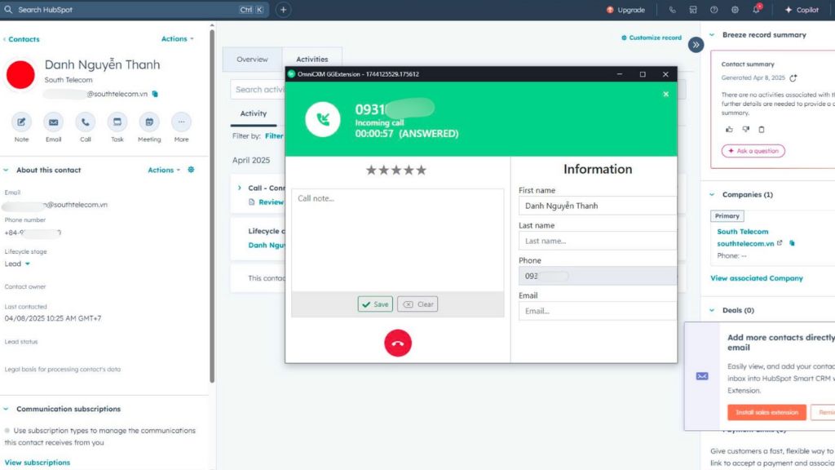Open southtelecom.vn external link icon
The height and width of the screenshot is (470, 835).
780,243
